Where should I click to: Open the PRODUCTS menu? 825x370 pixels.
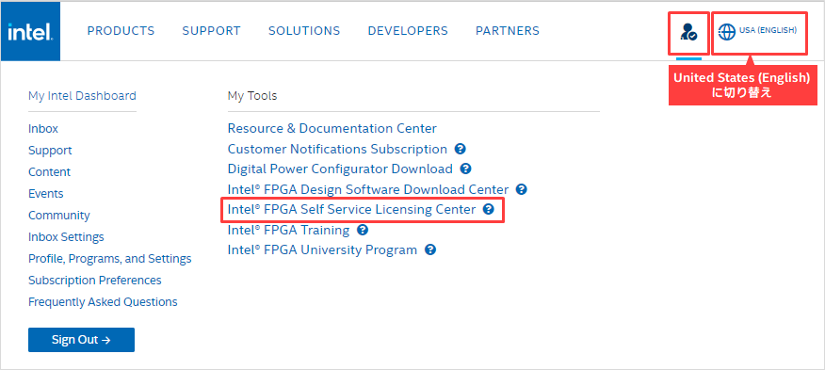[x=121, y=31]
